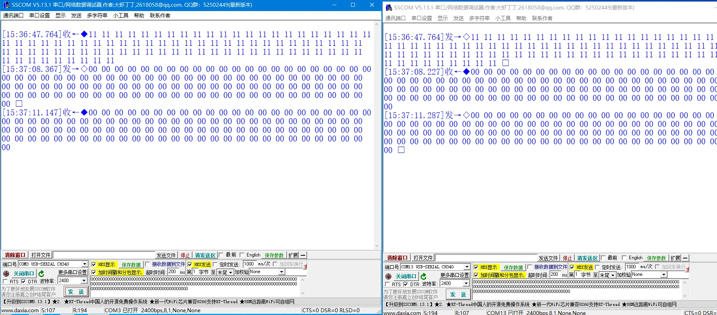
Task: Click the file path field in COM3 window
Action: point(104,255)
